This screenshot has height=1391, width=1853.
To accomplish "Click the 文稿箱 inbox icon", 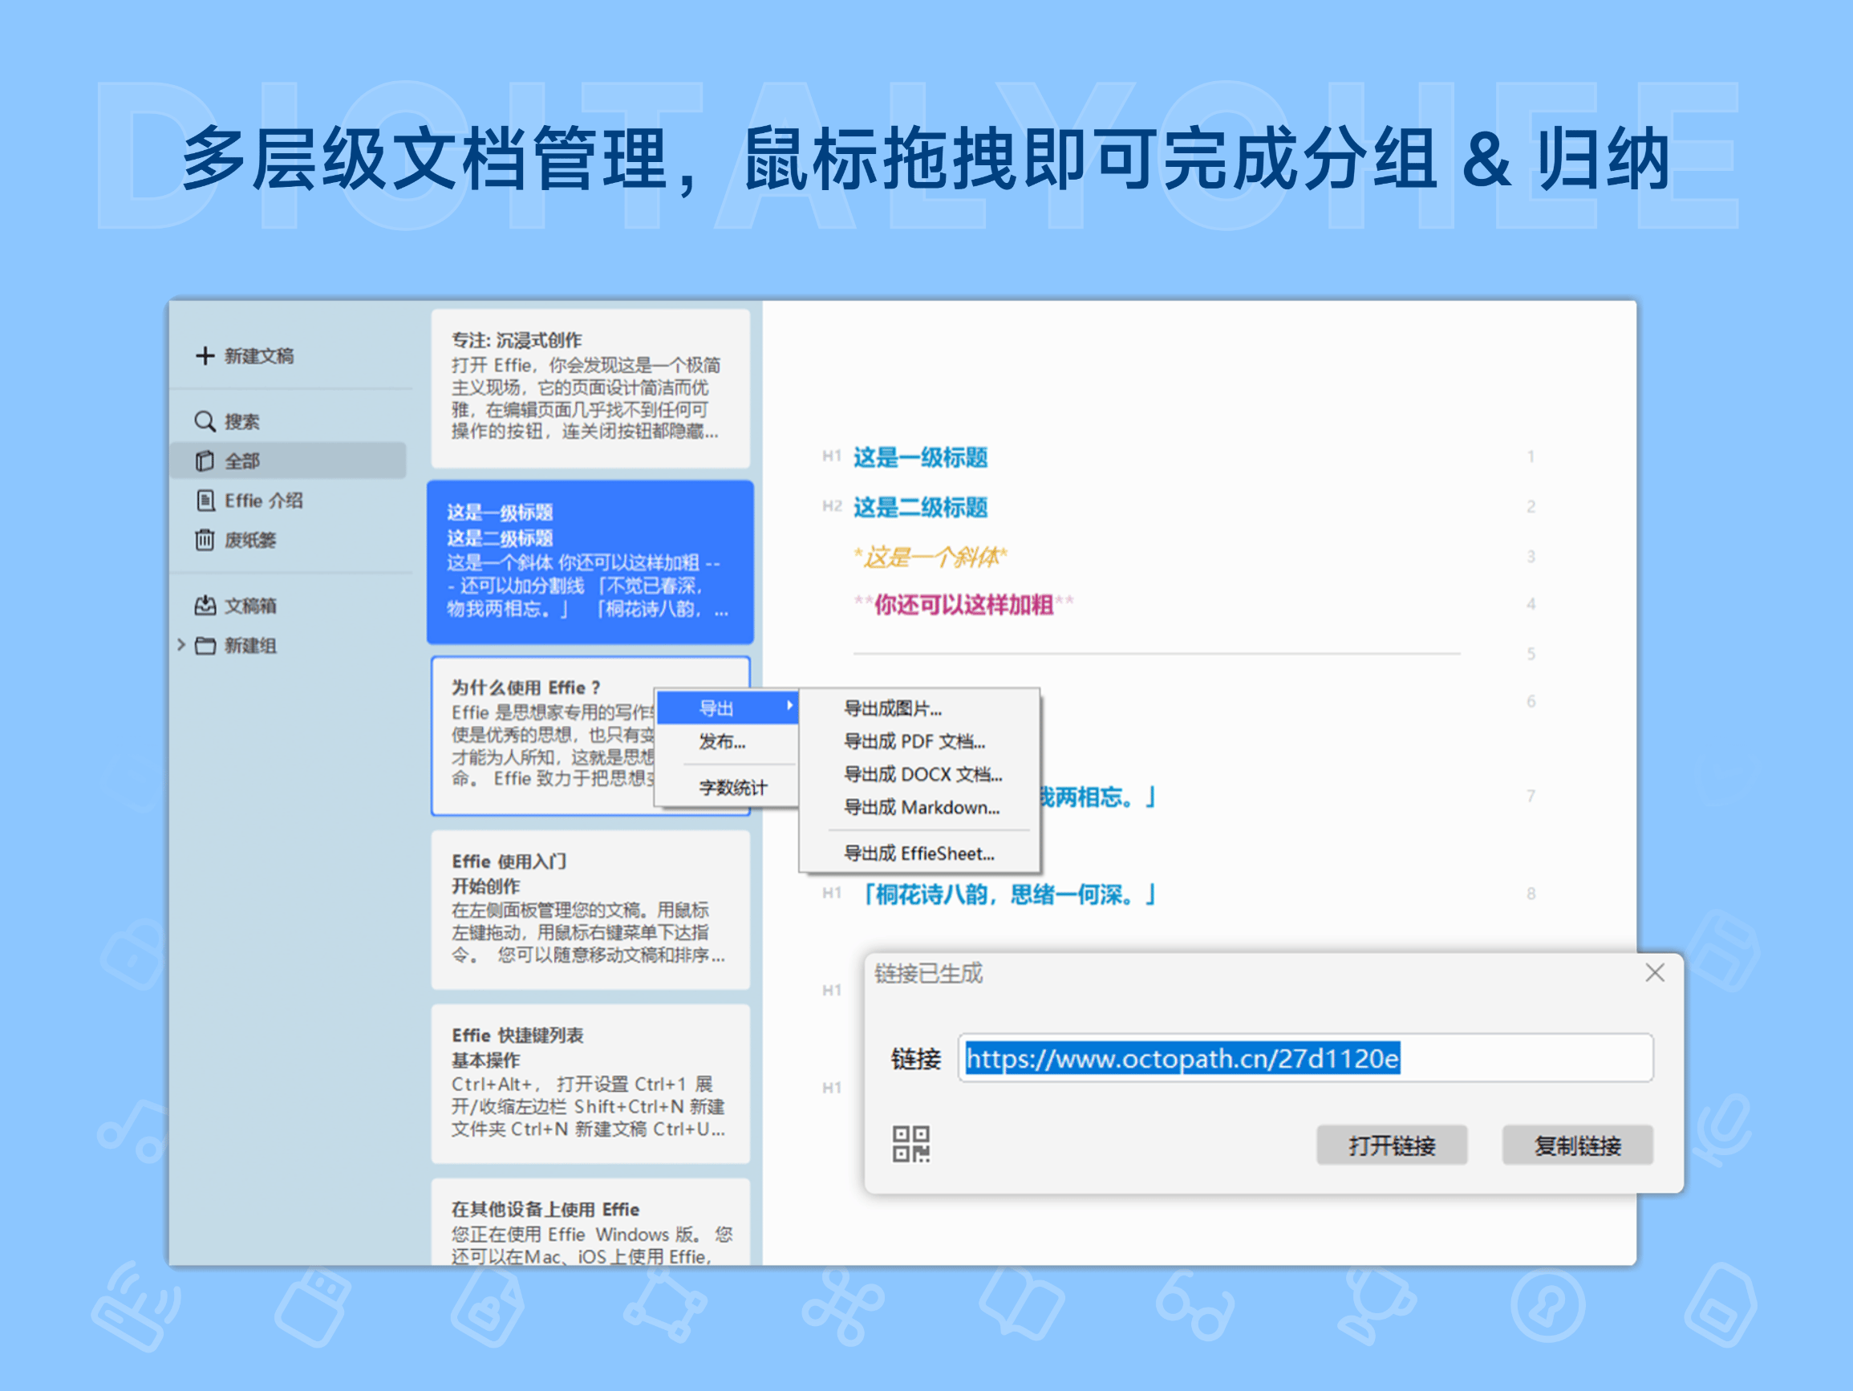I will 205,605.
